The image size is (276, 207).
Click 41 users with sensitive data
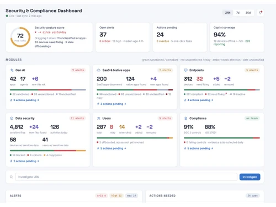[45, 140]
